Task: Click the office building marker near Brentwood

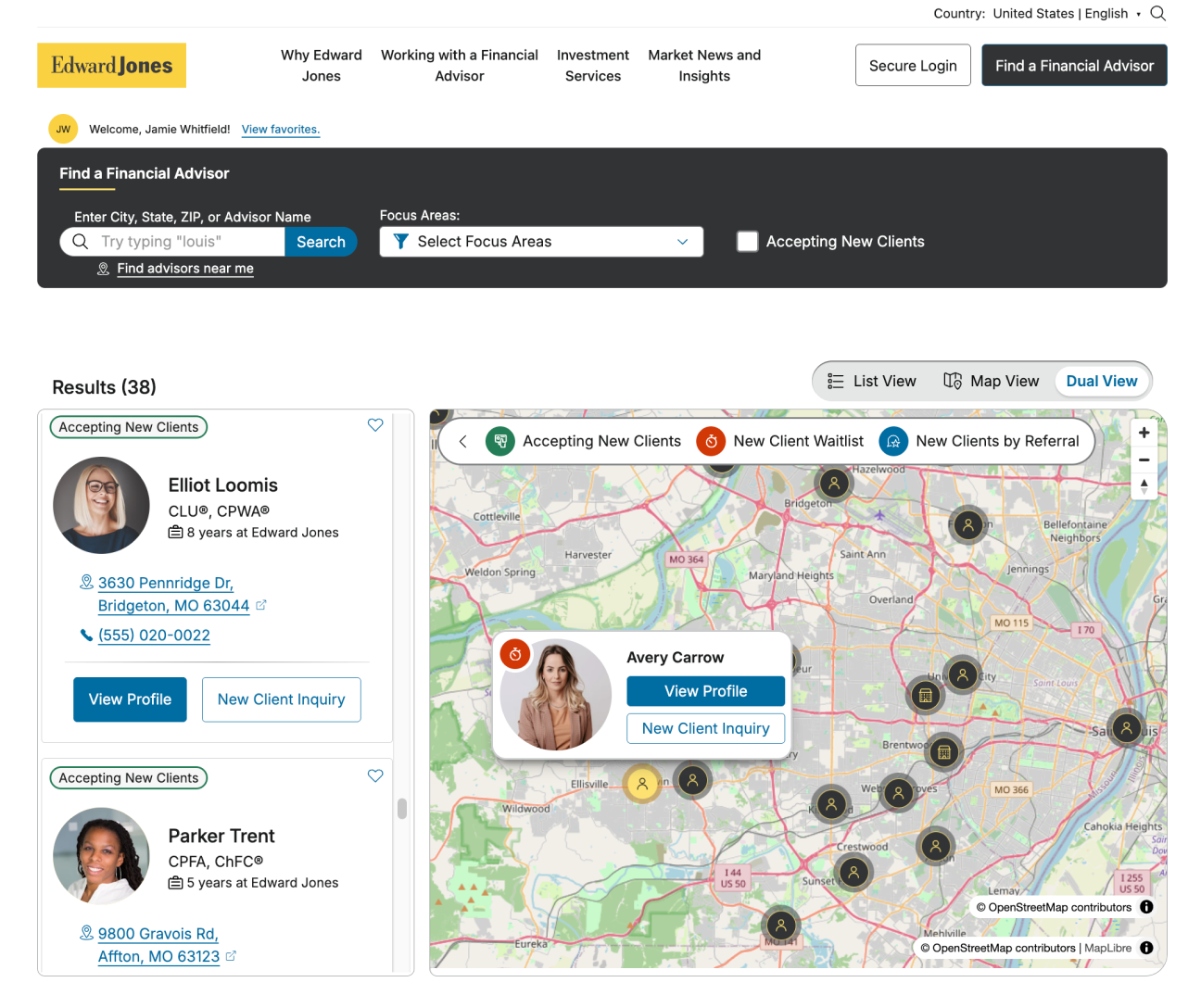Action: tap(944, 752)
